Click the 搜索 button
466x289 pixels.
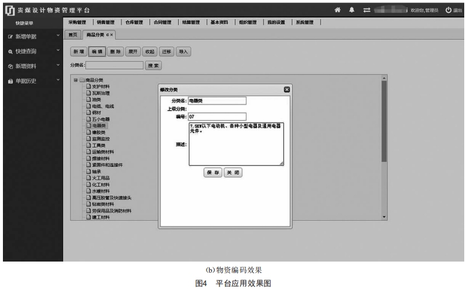pyautogui.click(x=154, y=65)
